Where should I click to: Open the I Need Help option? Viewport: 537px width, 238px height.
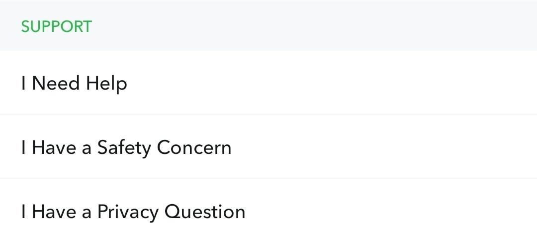pos(75,83)
